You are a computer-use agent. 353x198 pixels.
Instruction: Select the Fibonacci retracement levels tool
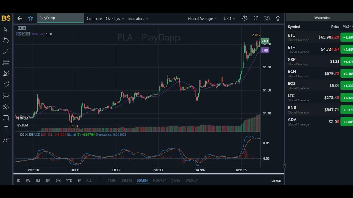[6, 96]
